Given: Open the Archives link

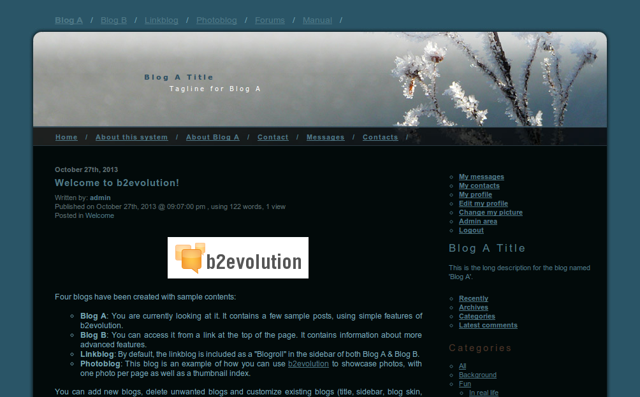Looking at the screenshot, I should (x=474, y=307).
